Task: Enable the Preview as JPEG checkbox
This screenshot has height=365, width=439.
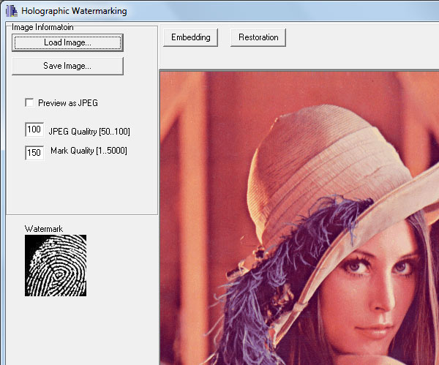Action: 29,102
